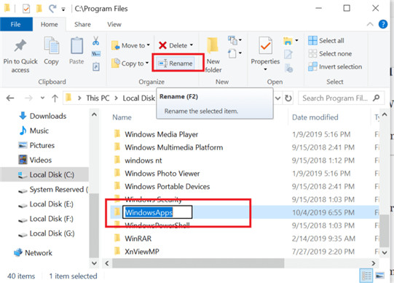This screenshot has height=283, width=394.
Task: Click the Paste clipboard icon
Action: [76, 45]
